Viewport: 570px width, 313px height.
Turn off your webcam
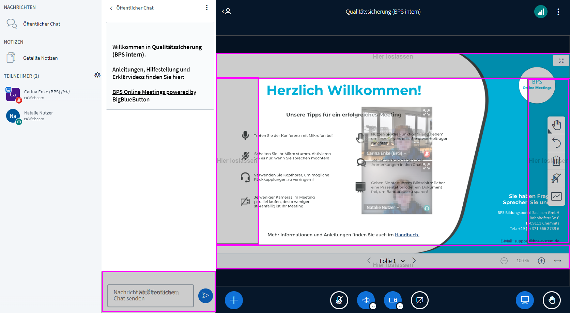(393, 300)
